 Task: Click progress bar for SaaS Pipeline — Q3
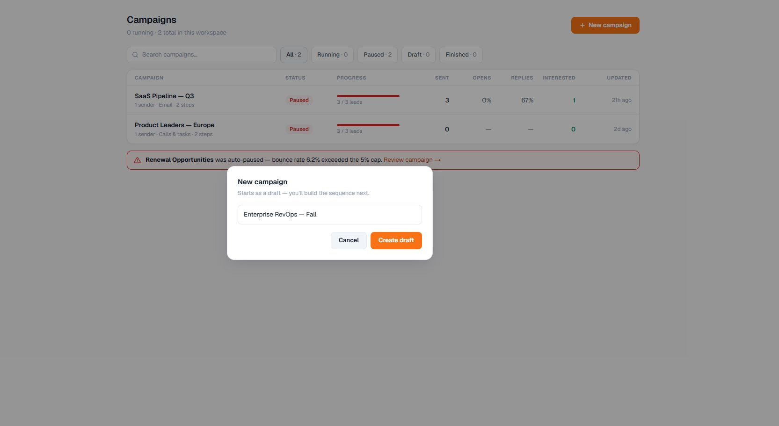click(x=368, y=96)
